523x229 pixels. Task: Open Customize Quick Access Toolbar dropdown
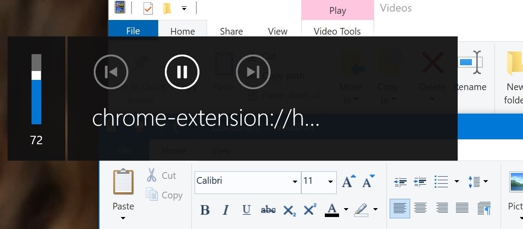pyautogui.click(x=184, y=8)
